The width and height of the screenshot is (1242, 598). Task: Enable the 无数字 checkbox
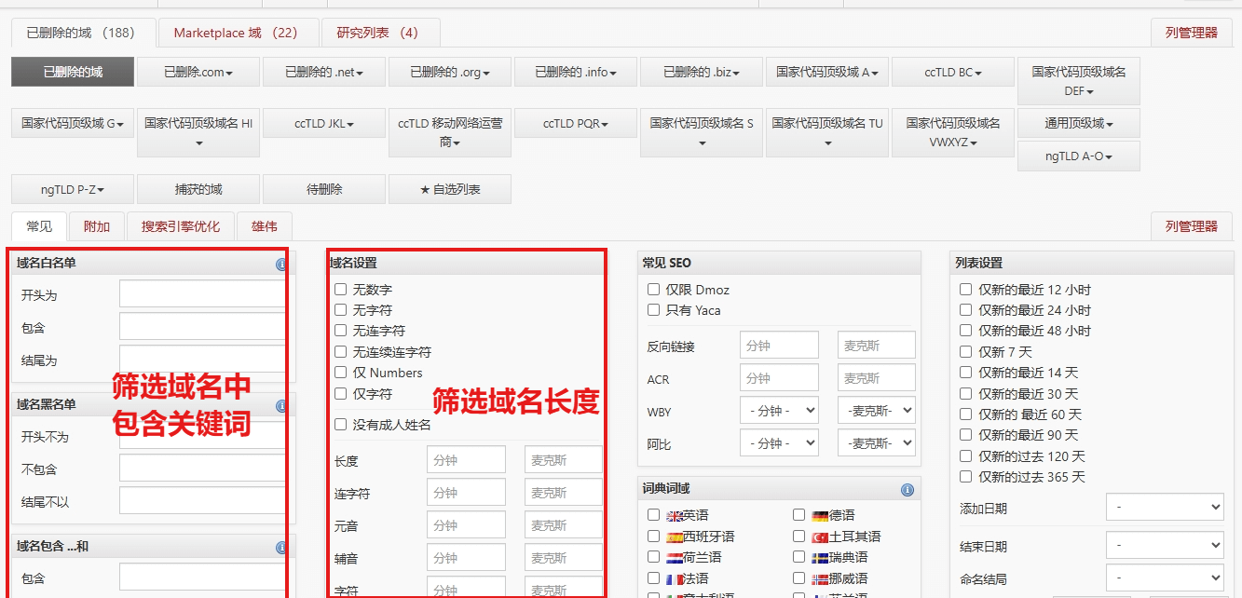coord(341,291)
